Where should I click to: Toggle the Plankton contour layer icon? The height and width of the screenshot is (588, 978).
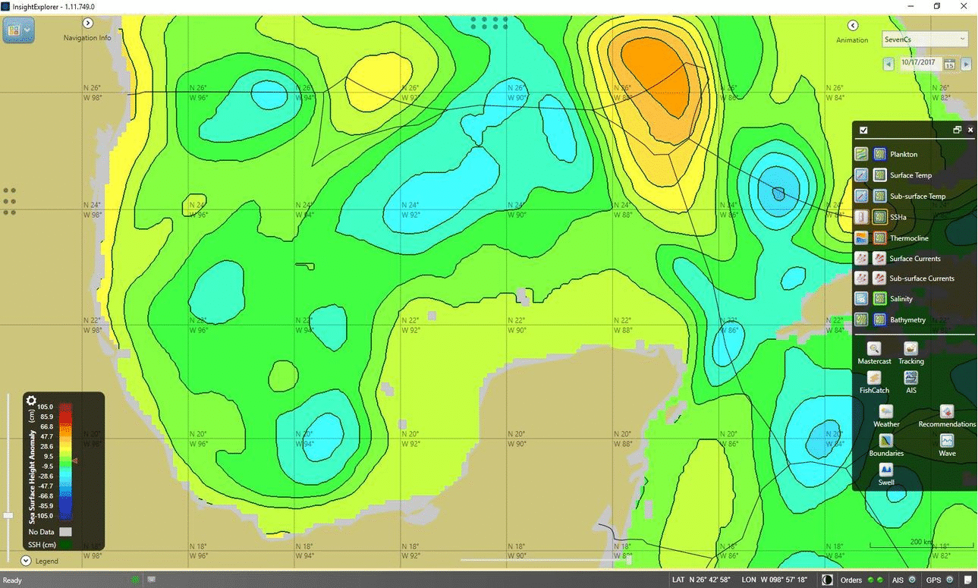[x=879, y=154]
